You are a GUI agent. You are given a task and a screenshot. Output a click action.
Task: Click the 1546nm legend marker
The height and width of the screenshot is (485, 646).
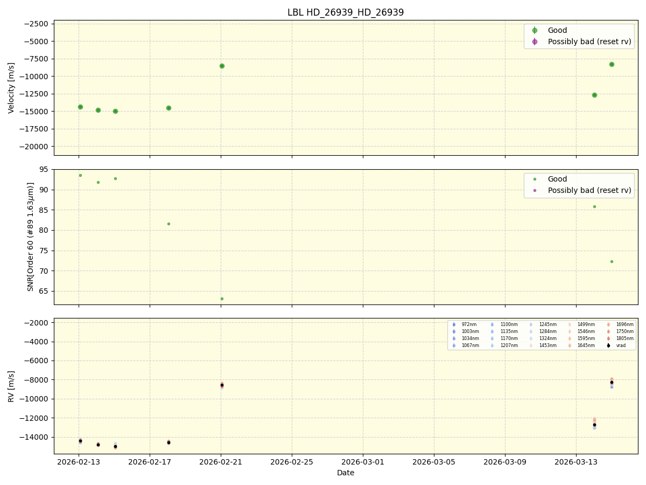click(x=570, y=331)
